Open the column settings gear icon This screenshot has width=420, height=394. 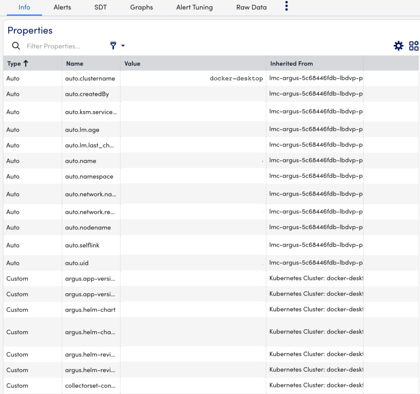tap(398, 46)
